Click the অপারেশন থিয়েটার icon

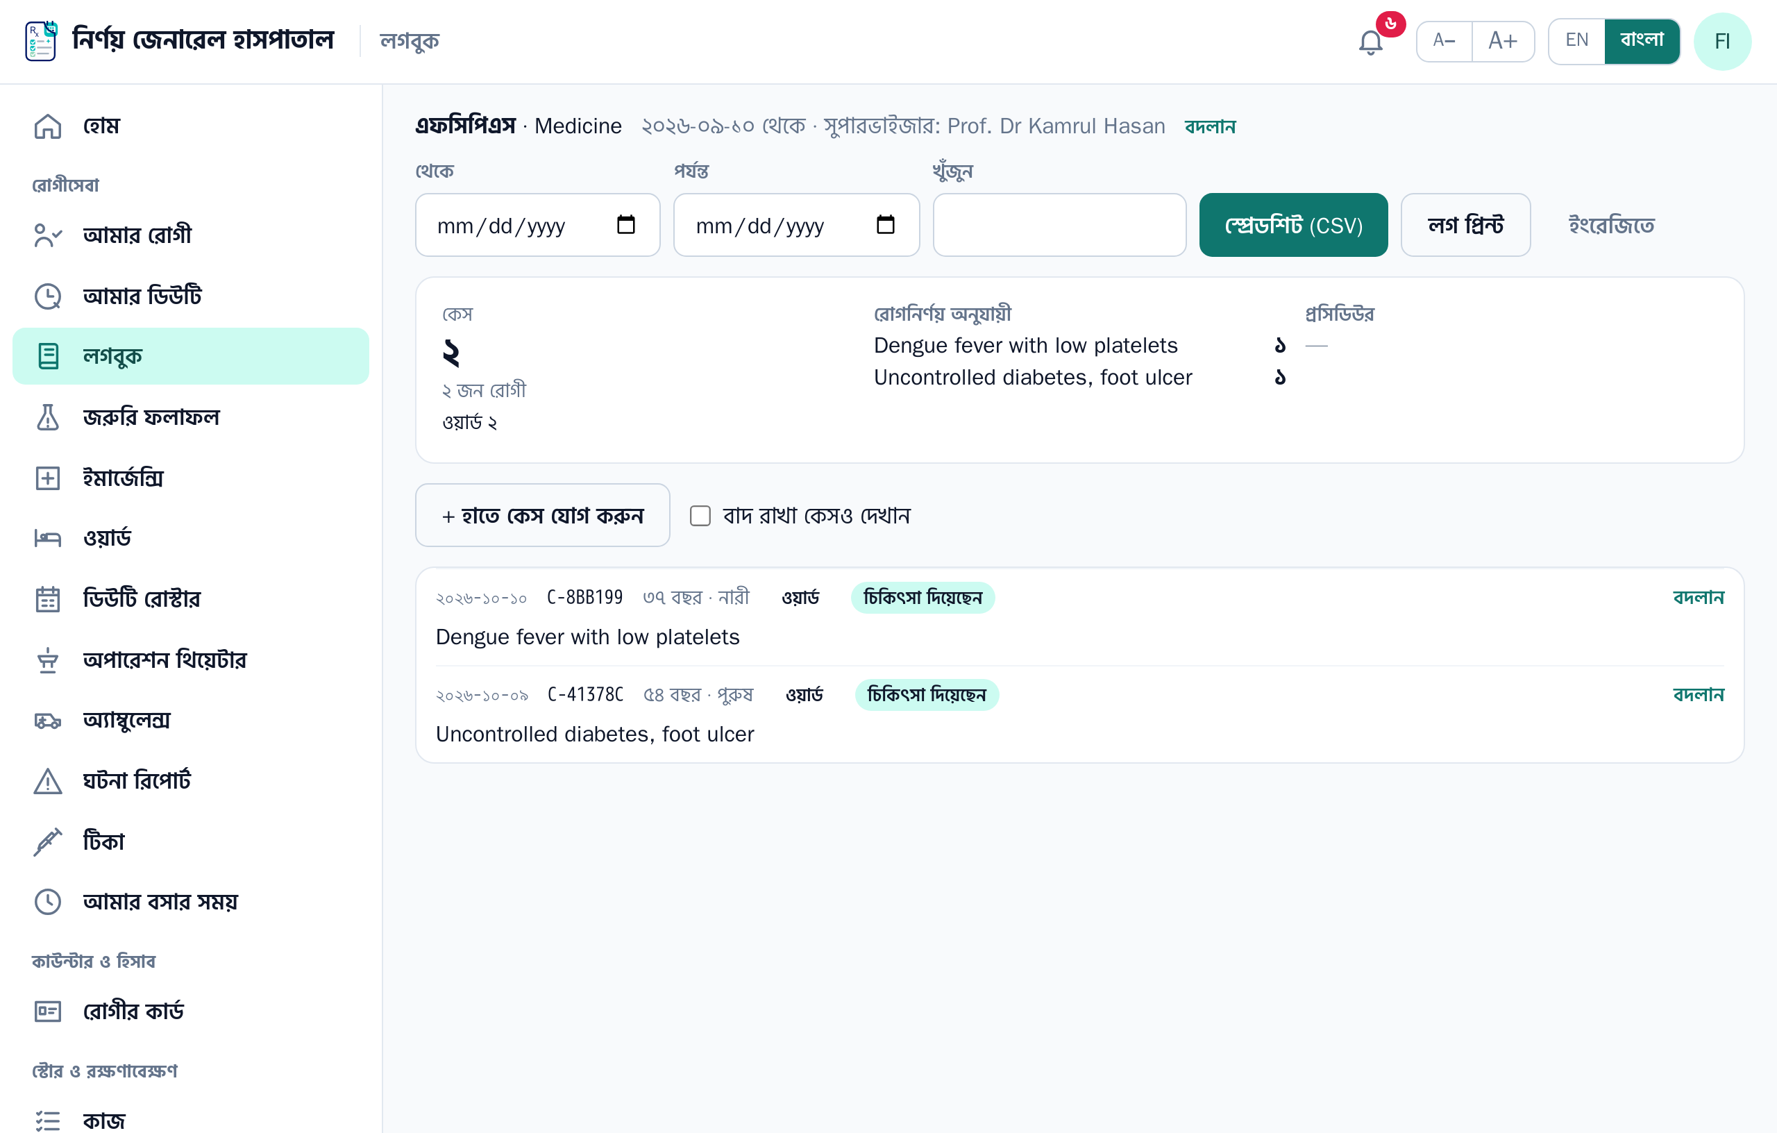pos(48,660)
